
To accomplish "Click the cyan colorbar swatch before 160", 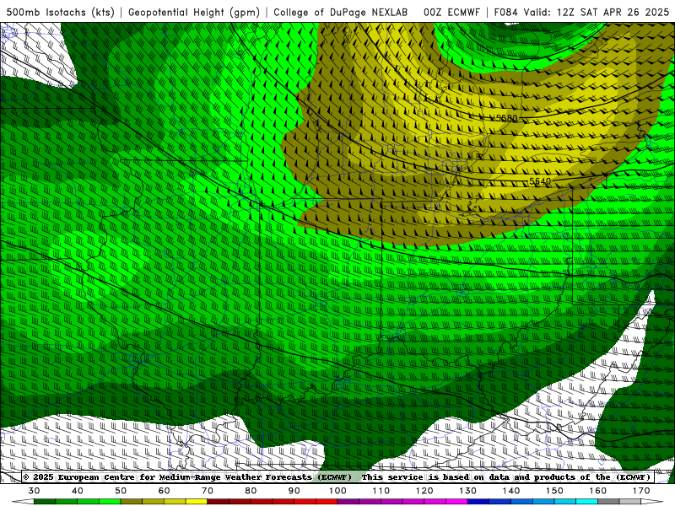I will point(586,502).
